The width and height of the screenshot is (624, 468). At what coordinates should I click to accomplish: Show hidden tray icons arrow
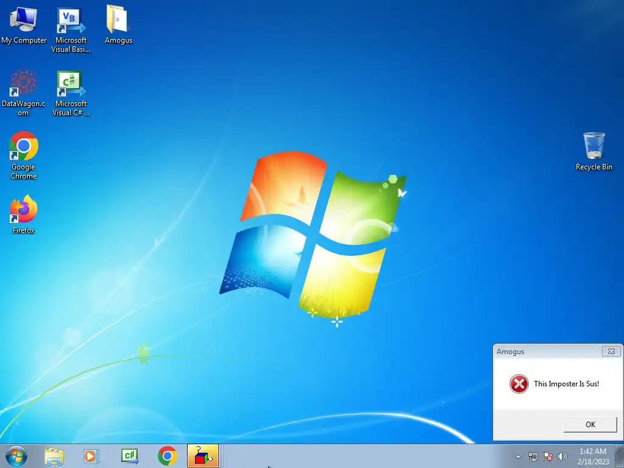coord(518,456)
